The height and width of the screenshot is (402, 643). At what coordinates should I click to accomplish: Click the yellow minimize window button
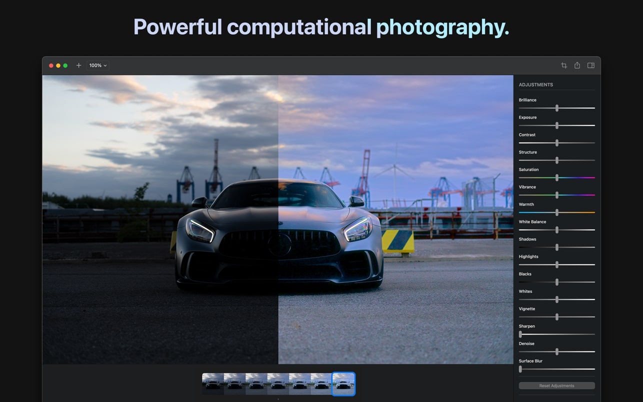(x=58, y=65)
